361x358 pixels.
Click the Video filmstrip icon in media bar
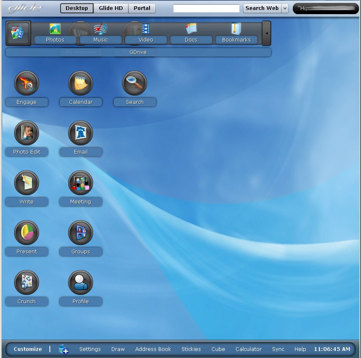tap(146, 29)
